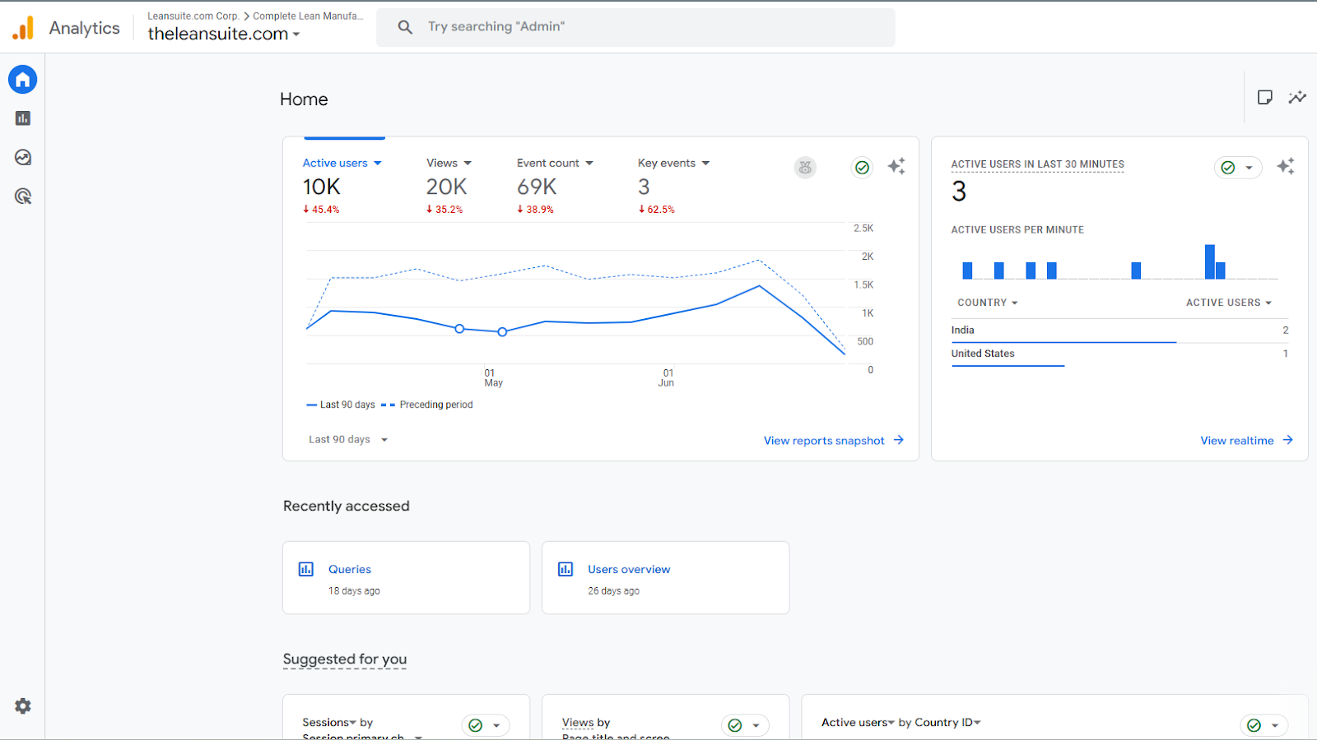Click the search magnifier icon
Screen dimensions: 1317x740
click(405, 27)
